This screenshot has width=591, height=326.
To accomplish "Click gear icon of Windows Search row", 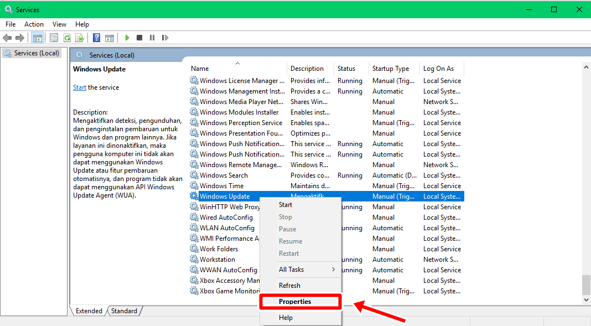I will (x=194, y=175).
